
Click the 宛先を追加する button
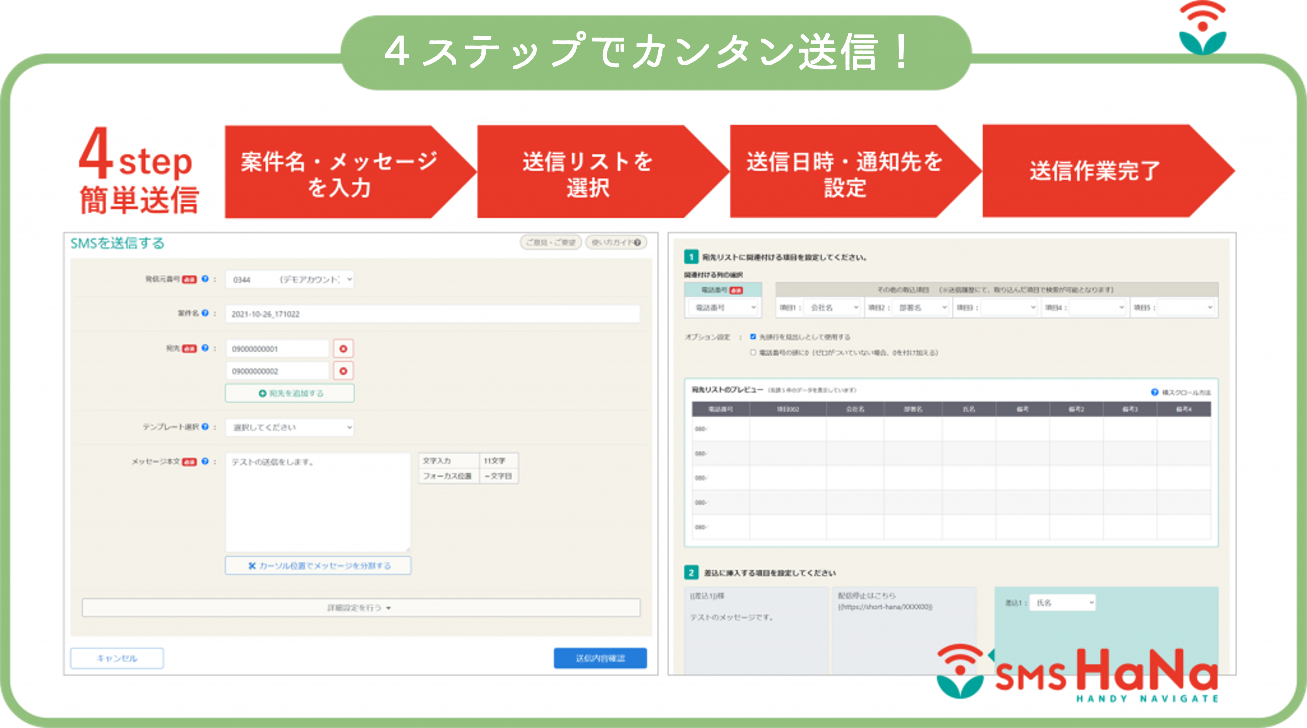click(289, 393)
